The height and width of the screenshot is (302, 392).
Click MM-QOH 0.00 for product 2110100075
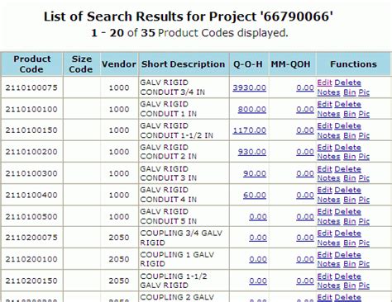(x=305, y=87)
